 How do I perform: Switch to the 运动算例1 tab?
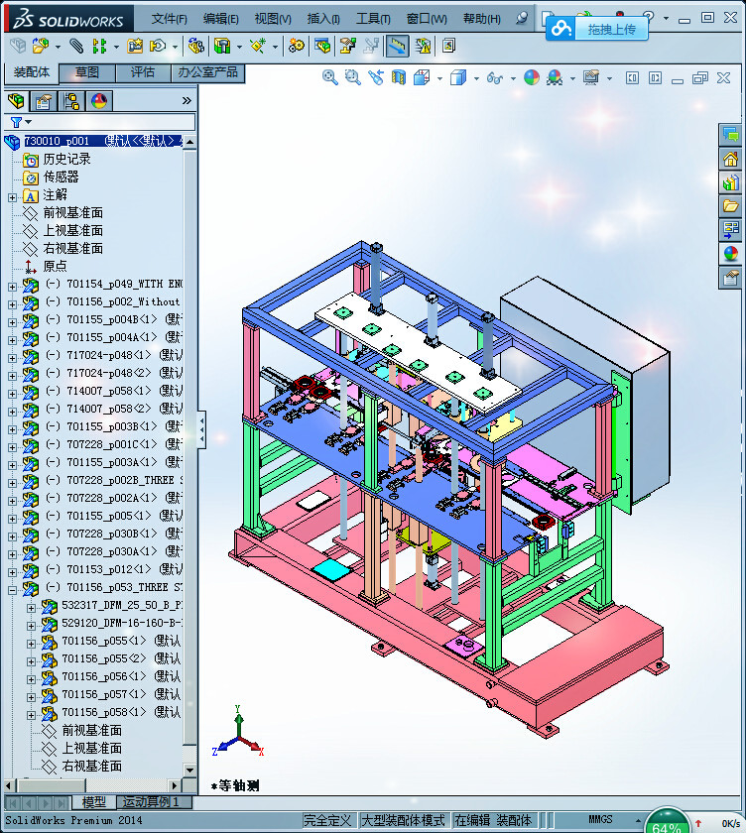152,801
